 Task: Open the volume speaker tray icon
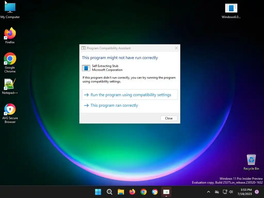(x=231, y=192)
